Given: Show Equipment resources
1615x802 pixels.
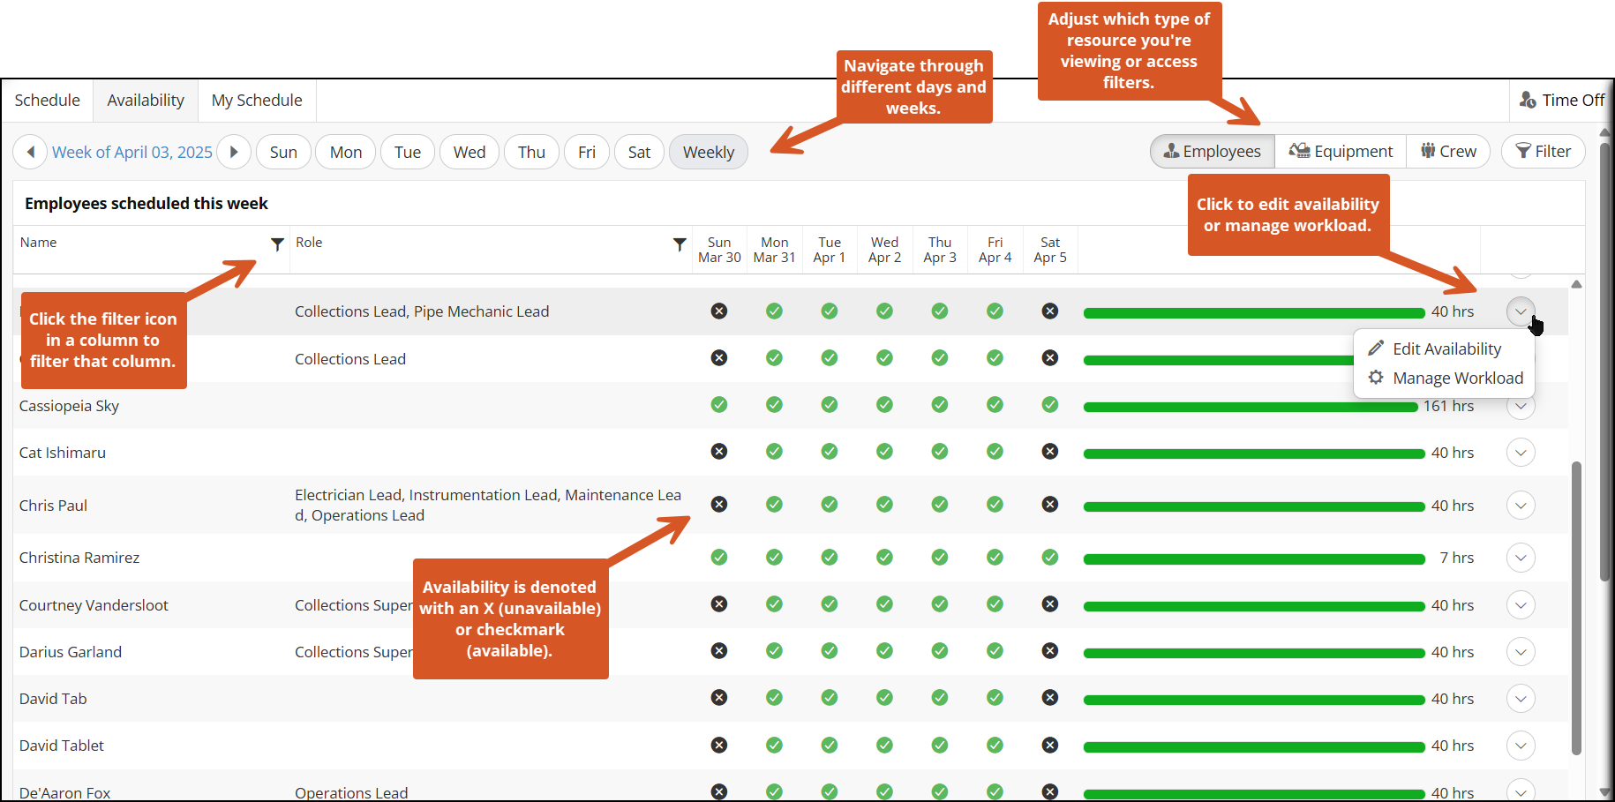Looking at the screenshot, I should point(1341,152).
